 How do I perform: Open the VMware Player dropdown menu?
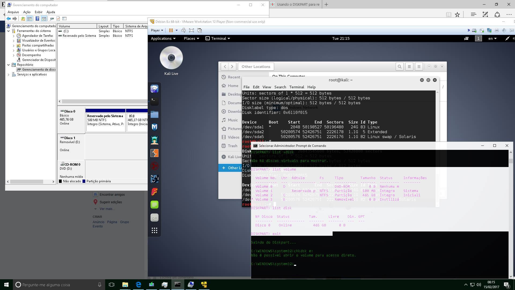157,30
